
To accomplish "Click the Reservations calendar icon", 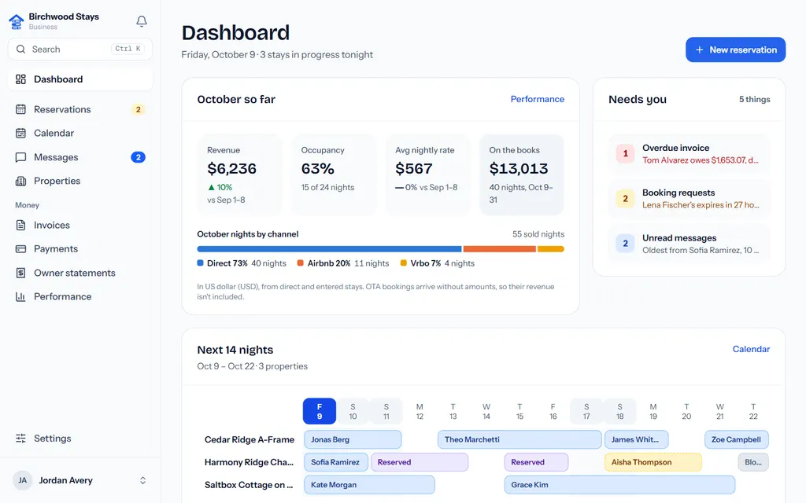I will [20, 109].
